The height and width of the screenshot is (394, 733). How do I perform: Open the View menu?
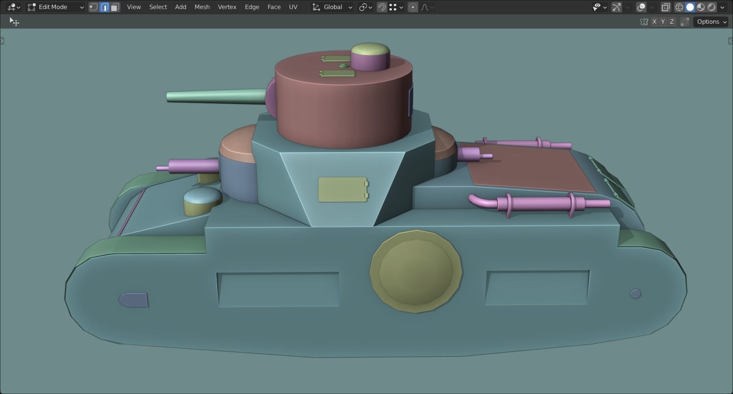coord(134,7)
